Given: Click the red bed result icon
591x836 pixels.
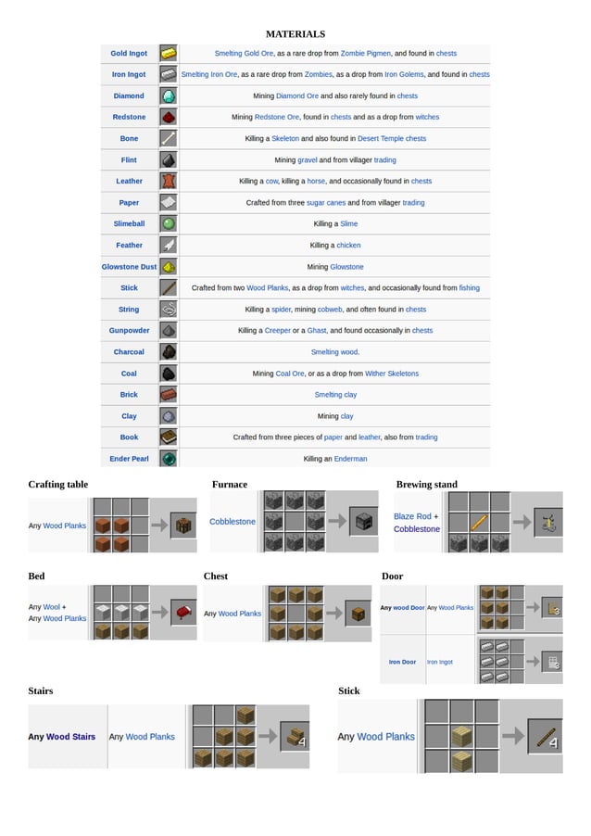Looking at the screenshot, I should coord(183,612).
